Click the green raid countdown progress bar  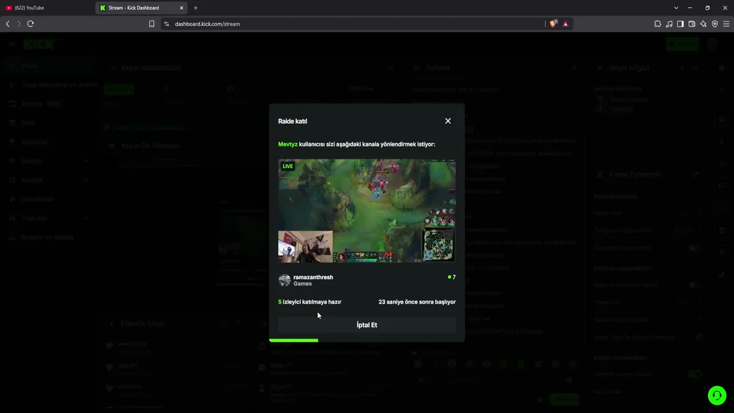pos(294,340)
